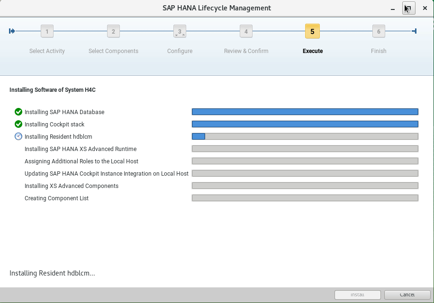Minimize the Lifecycle Management window
This screenshot has width=434, height=303.
[x=393, y=9]
